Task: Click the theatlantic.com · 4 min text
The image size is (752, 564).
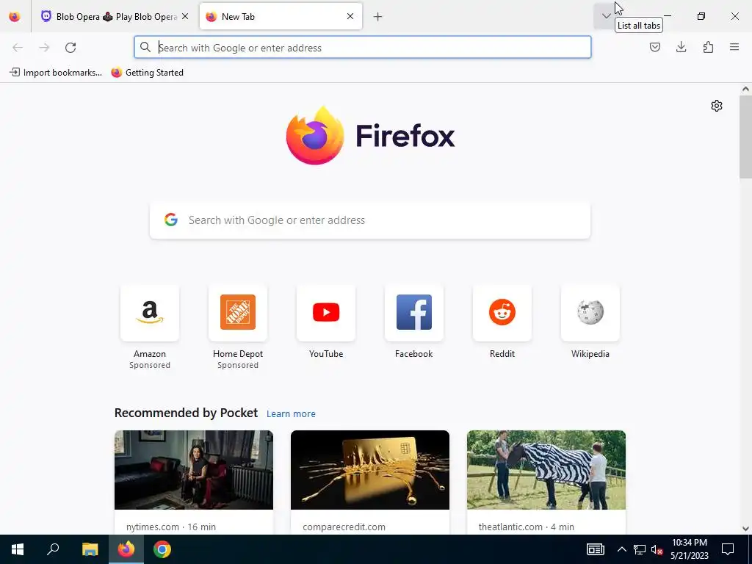Action: click(526, 527)
